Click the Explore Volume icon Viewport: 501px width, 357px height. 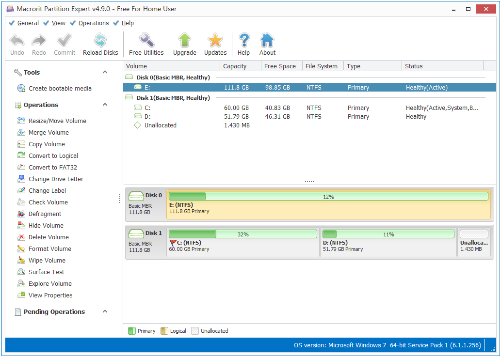(21, 283)
